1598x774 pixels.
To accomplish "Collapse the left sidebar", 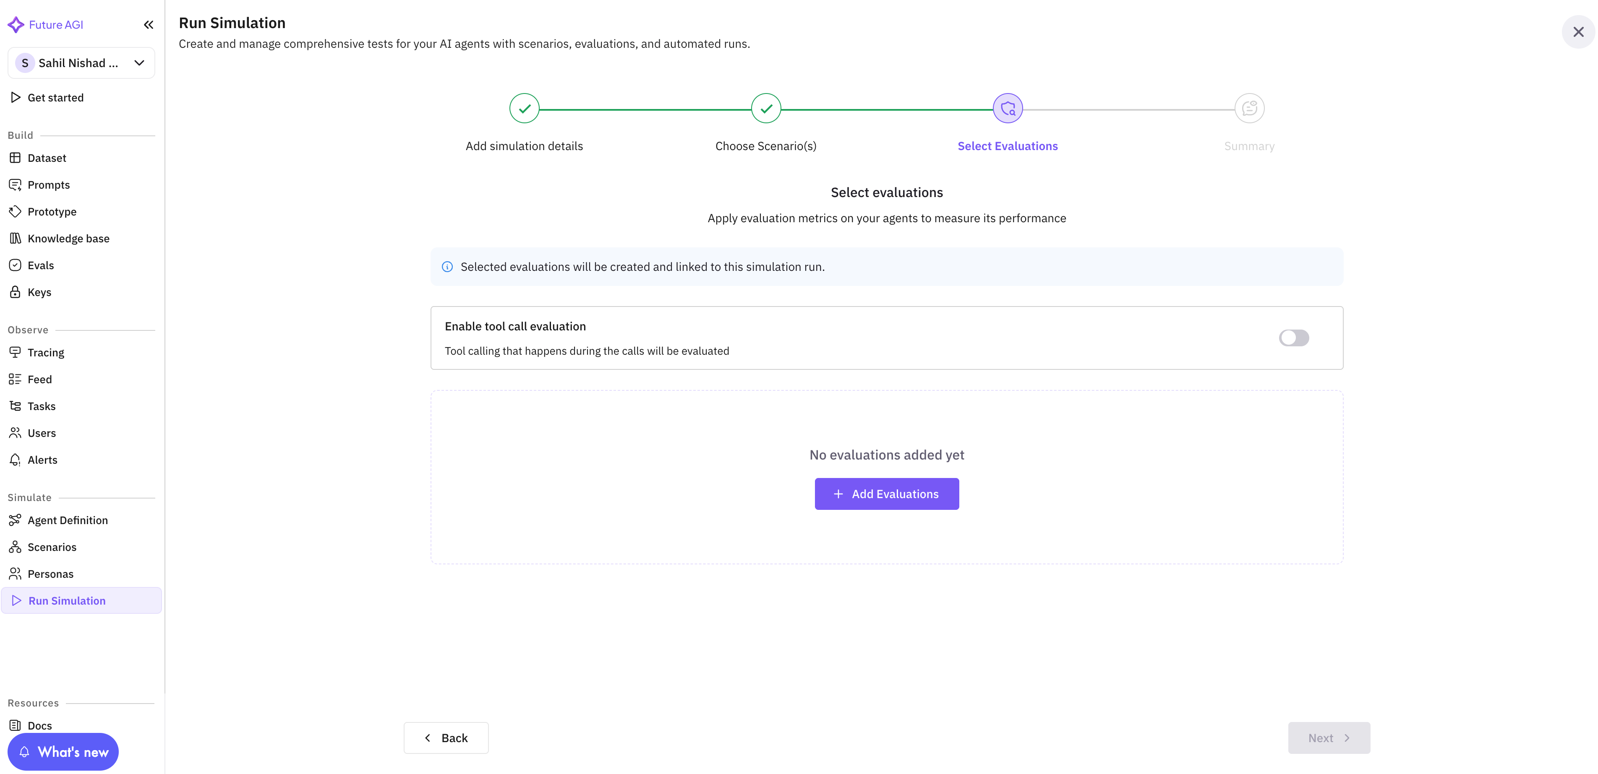I will coord(148,25).
